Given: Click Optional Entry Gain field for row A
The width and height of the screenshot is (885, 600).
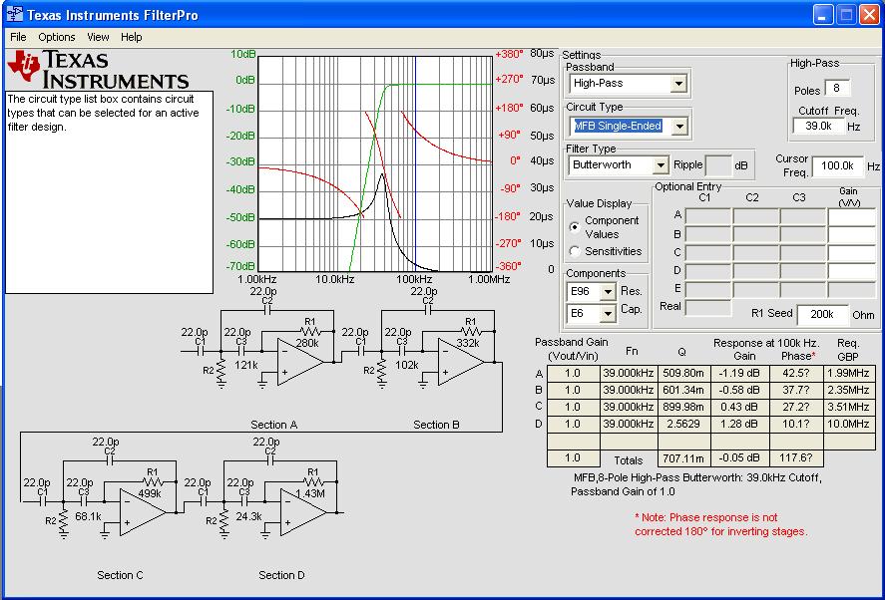Looking at the screenshot, I should [852, 216].
